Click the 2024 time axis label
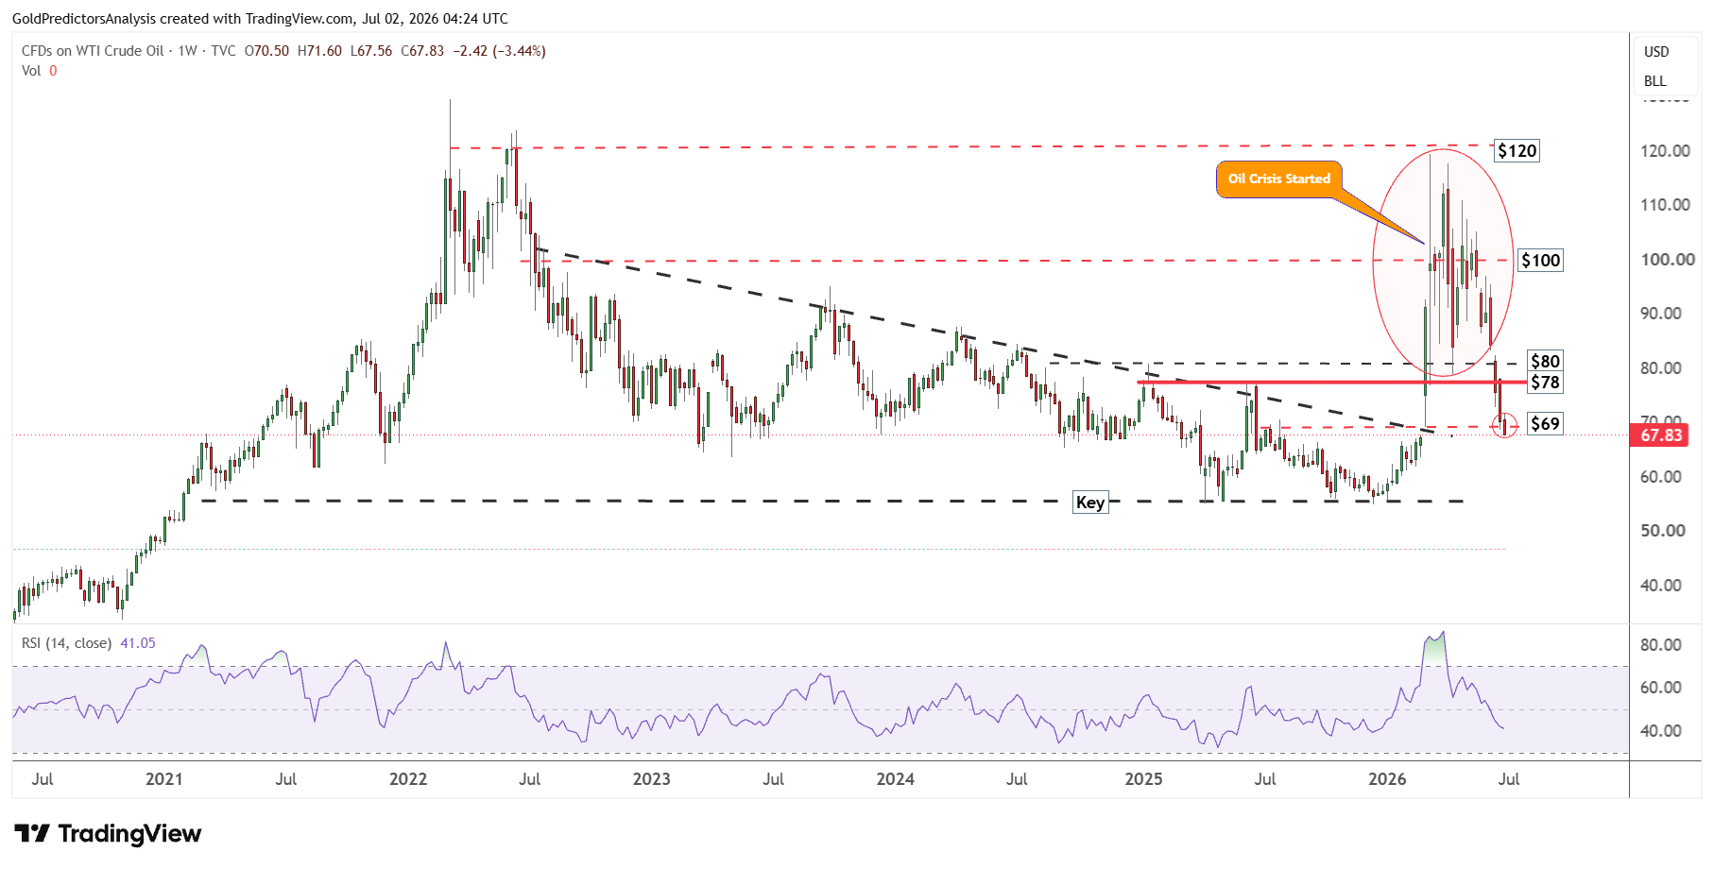The width and height of the screenshot is (1714, 869). 895,779
